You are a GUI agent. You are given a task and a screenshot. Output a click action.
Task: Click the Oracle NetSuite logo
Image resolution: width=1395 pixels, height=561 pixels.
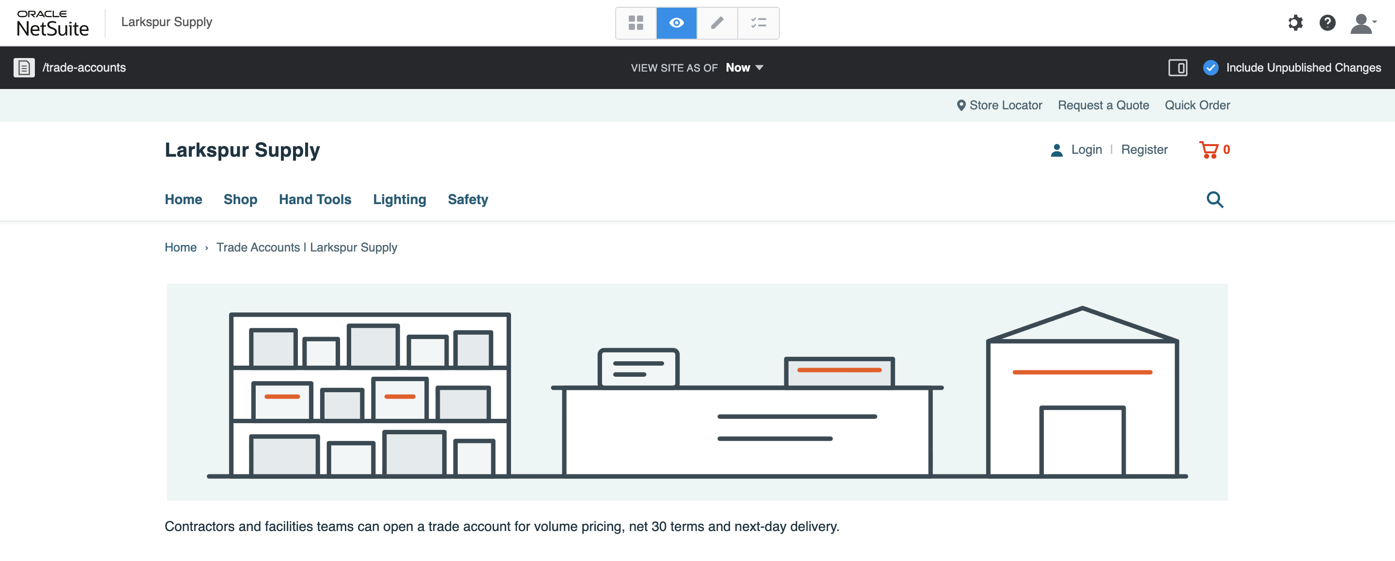tap(52, 23)
